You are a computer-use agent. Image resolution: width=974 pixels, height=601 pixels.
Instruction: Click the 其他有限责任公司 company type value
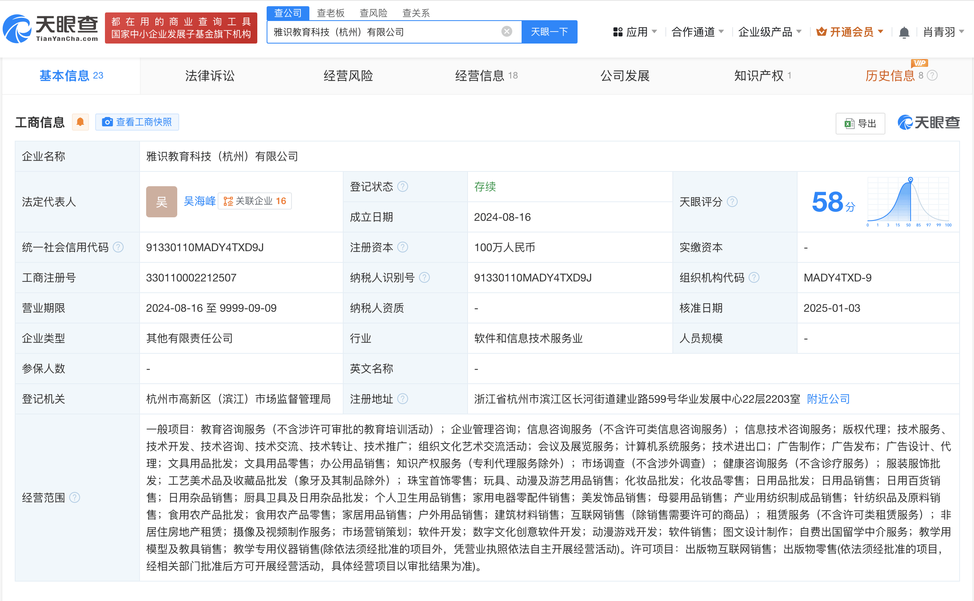pyautogui.click(x=189, y=338)
